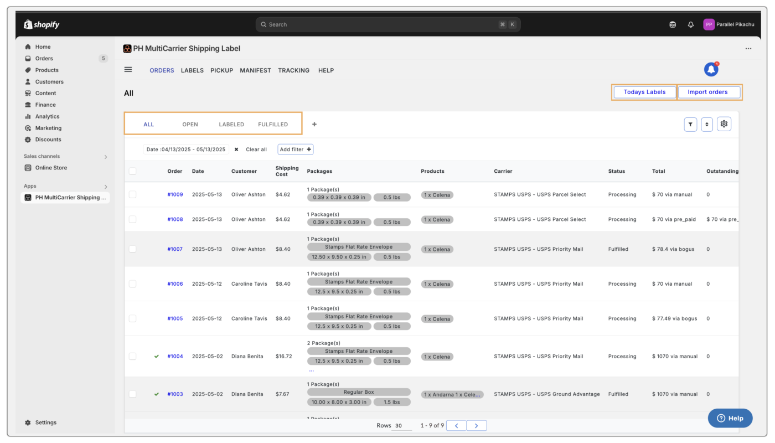Switch to the LABELS menu
The width and height of the screenshot is (775, 443).
click(192, 70)
